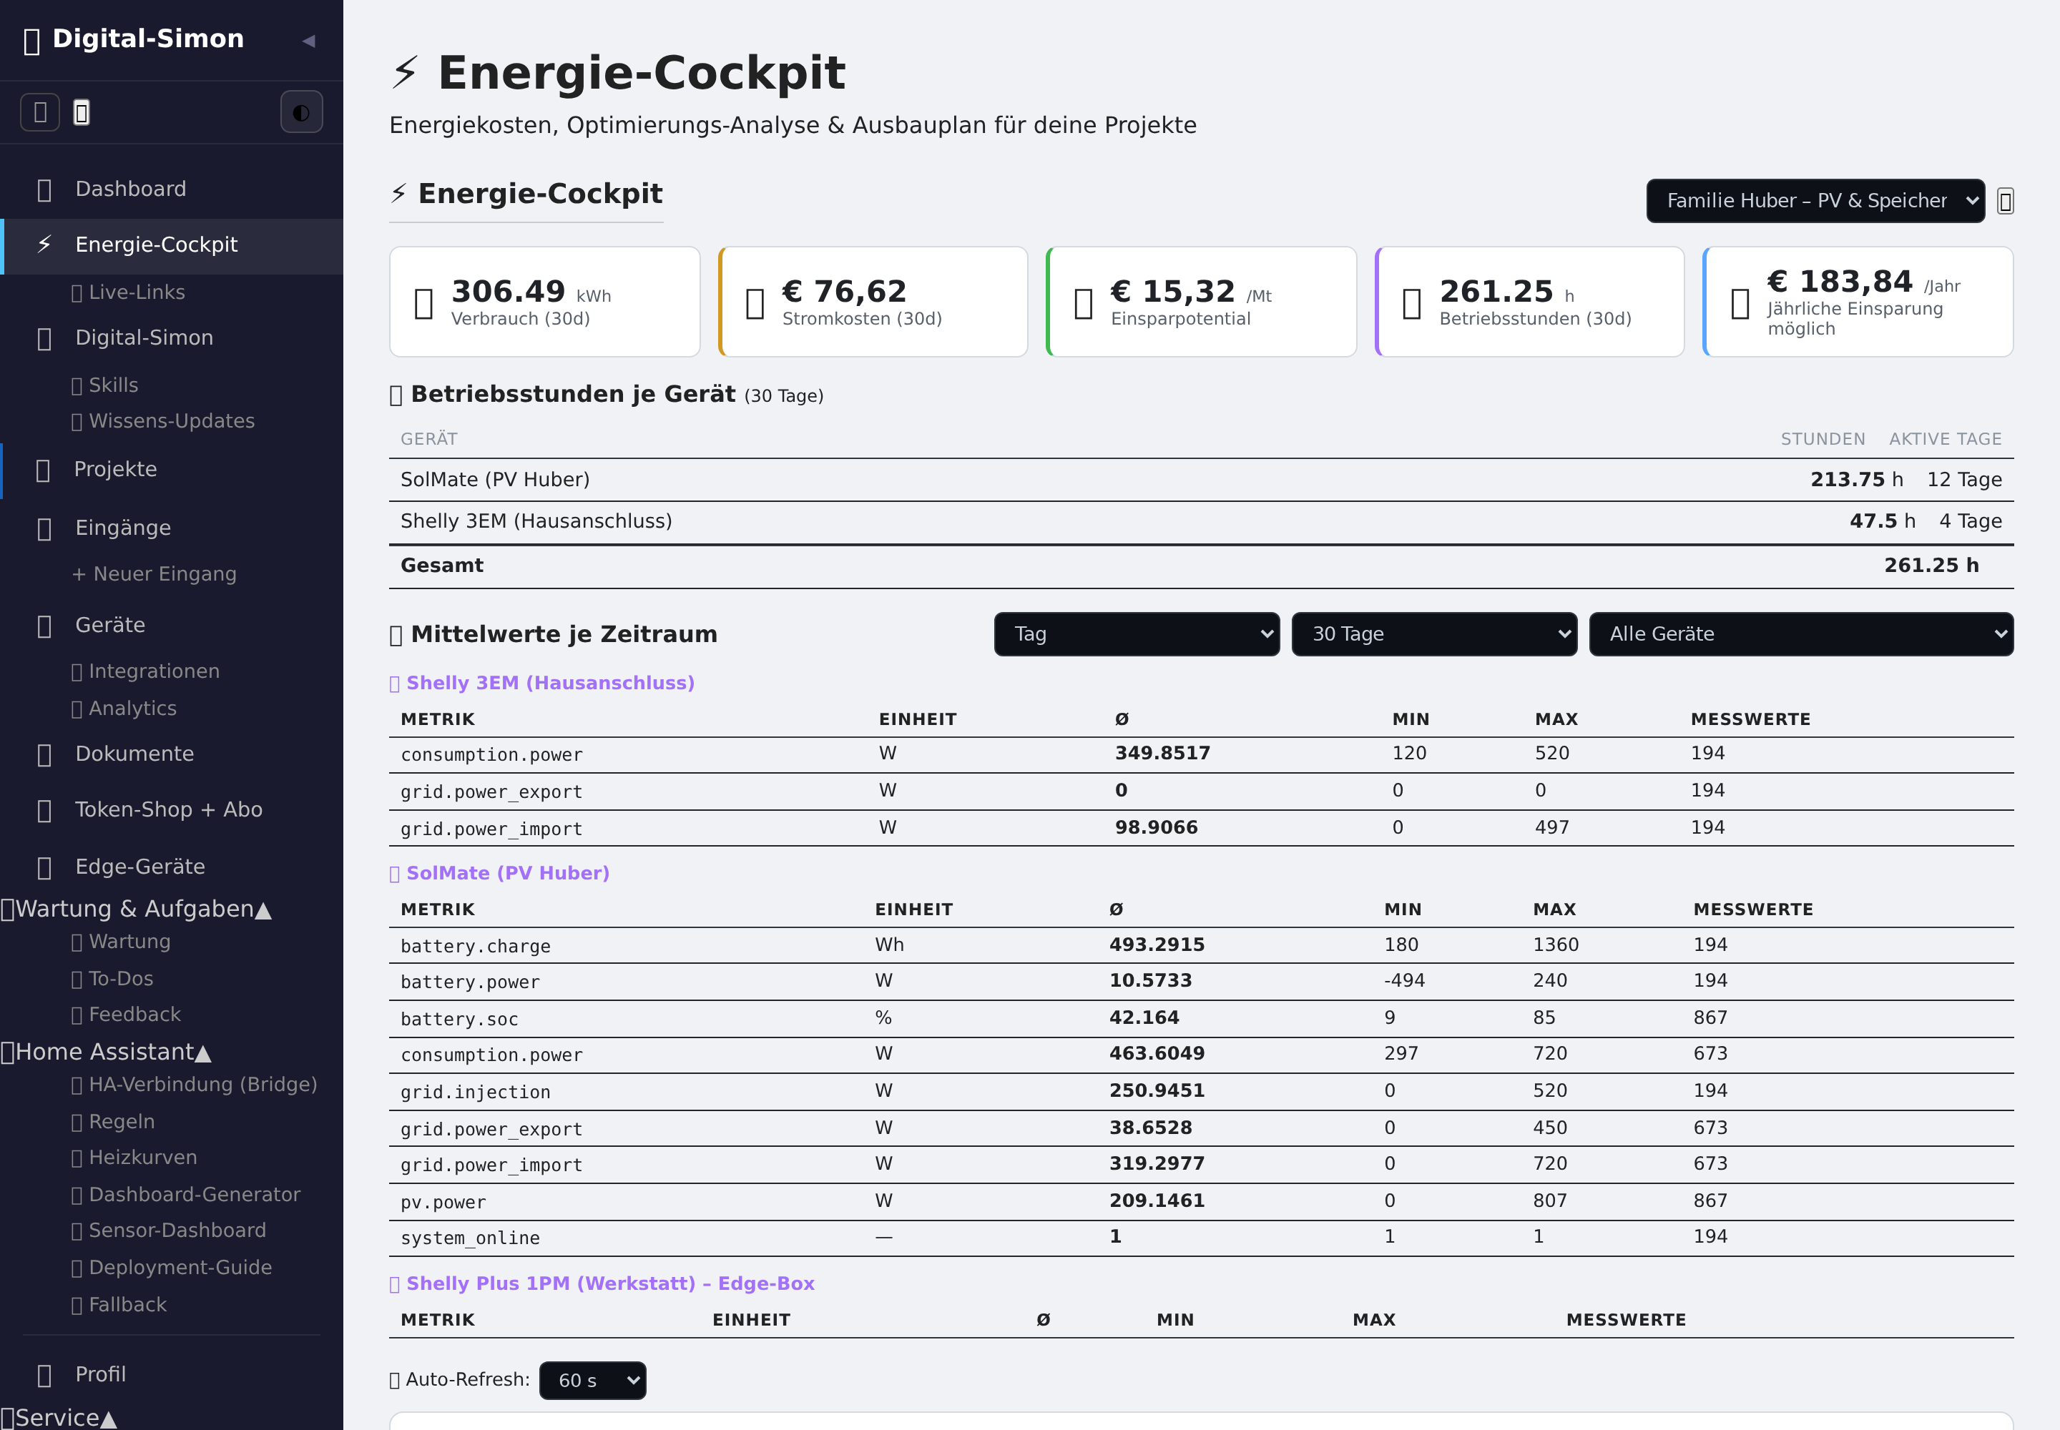Collapse the sidebar using the arrow next to Digital-Simon
Viewport: 2060px width, 1430px height.
pos(308,40)
